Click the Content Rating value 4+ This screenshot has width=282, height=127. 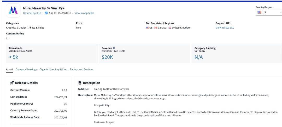coord(7,38)
